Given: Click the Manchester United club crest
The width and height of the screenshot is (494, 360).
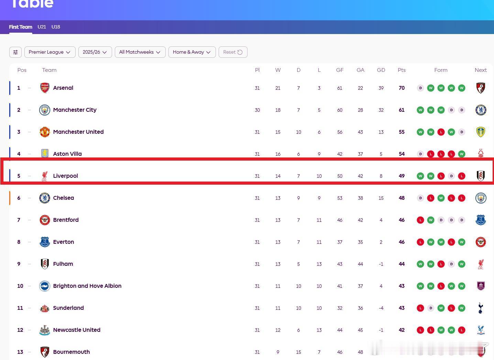Looking at the screenshot, I should tap(45, 132).
